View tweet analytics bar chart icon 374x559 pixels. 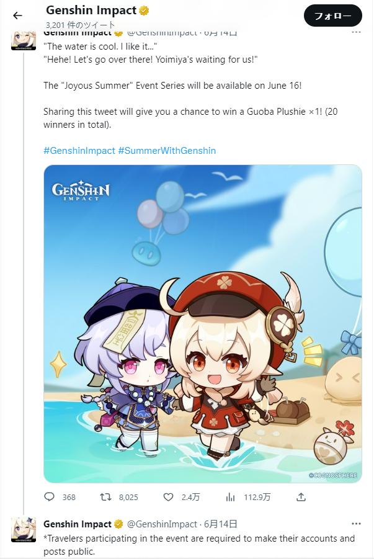tap(230, 496)
